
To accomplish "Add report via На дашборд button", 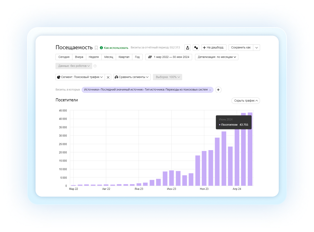I will pos(214,48).
